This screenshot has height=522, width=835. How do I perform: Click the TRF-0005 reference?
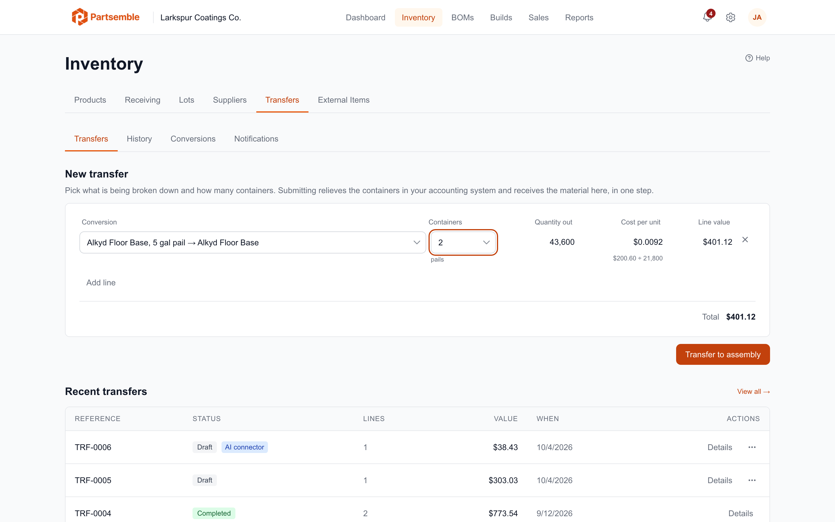(93, 480)
